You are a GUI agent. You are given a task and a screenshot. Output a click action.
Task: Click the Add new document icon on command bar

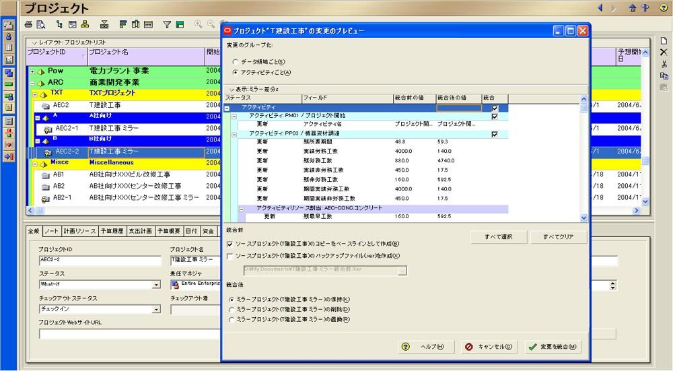coord(664,41)
